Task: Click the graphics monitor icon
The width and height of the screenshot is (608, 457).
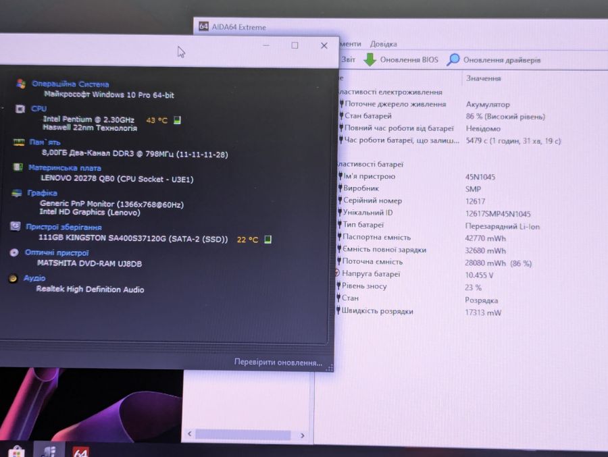Action: (x=17, y=192)
